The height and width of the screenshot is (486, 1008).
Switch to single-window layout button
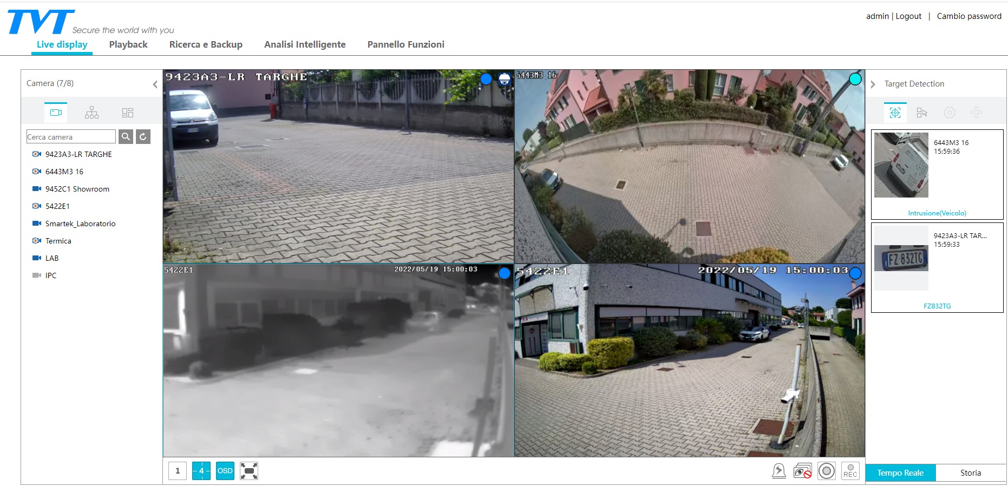tap(178, 471)
